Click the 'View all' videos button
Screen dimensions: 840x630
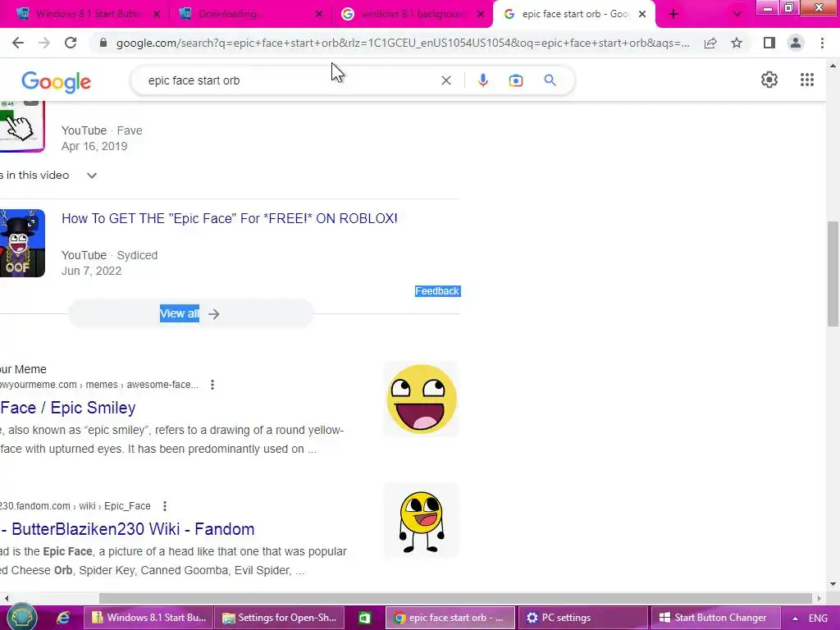pyautogui.click(x=190, y=314)
